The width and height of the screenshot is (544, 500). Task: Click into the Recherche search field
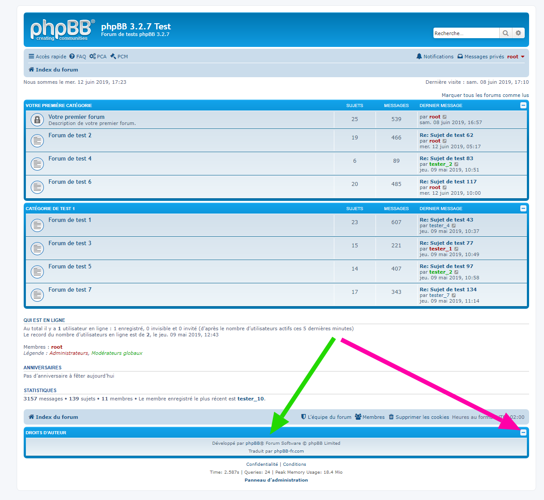pos(465,33)
